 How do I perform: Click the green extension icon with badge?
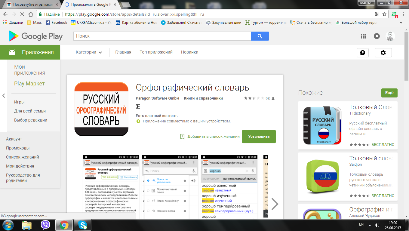pos(394,14)
